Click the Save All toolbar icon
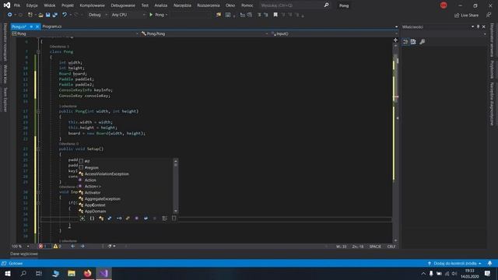The width and height of the screenshot is (498, 280). coord(55,15)
